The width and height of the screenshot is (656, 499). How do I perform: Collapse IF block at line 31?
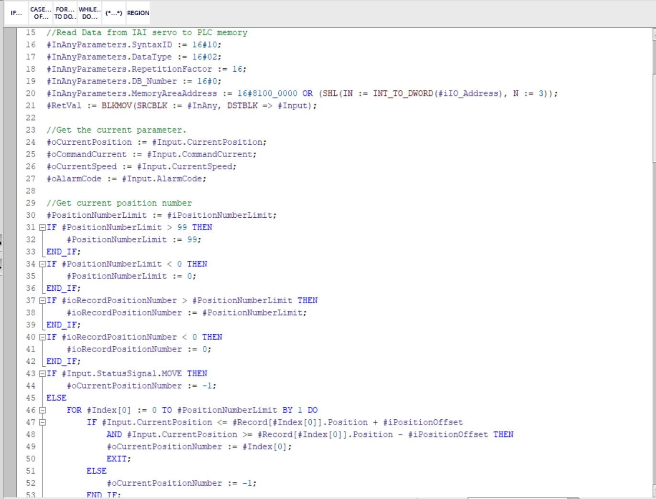tap(42, 228)
